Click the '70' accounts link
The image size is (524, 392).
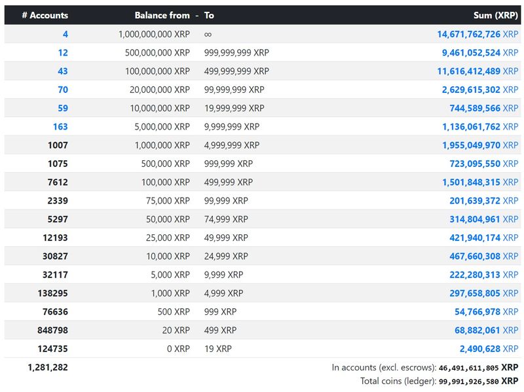(62, 90)
